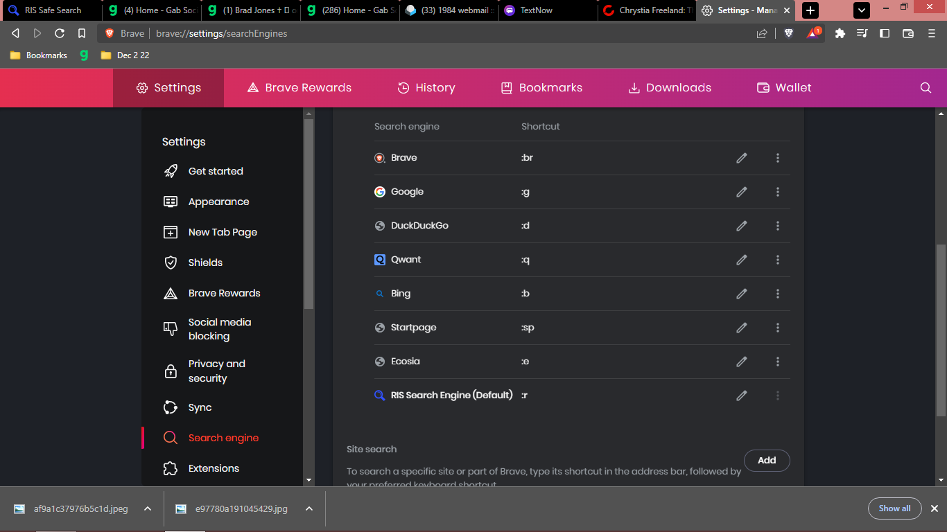Click the Brave Shields lion icon in address bar
Viewport: 947px width, 532px height.
[788, 33]
